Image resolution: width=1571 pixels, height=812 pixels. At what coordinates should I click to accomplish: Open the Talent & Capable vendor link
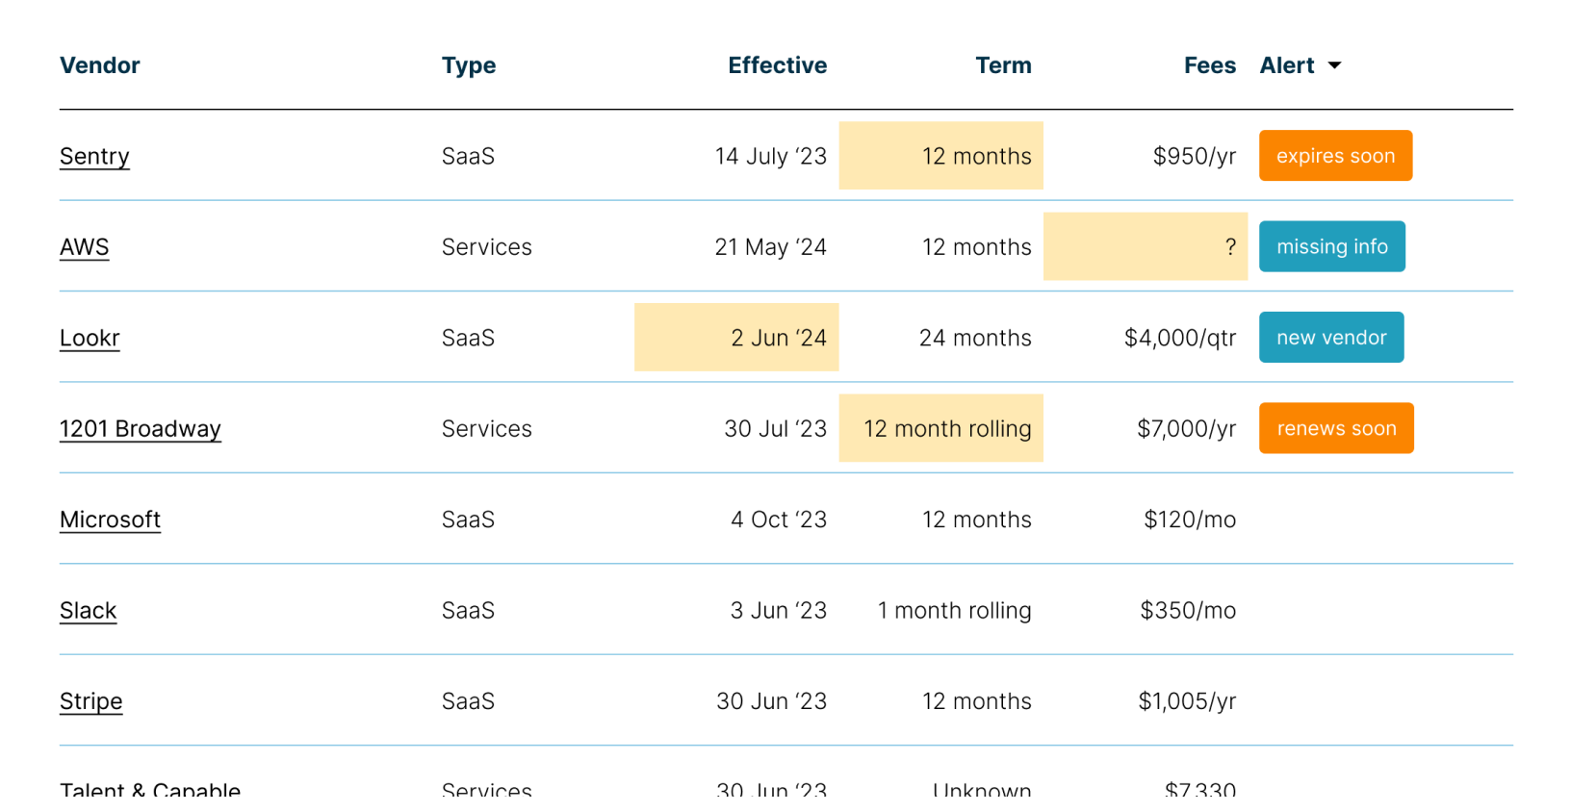pyautogui.click(x=150, y=789)
